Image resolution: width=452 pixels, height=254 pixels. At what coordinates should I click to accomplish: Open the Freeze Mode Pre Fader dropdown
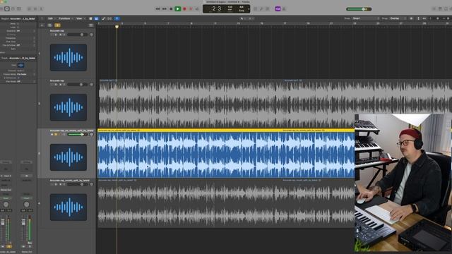coord(25,74)
